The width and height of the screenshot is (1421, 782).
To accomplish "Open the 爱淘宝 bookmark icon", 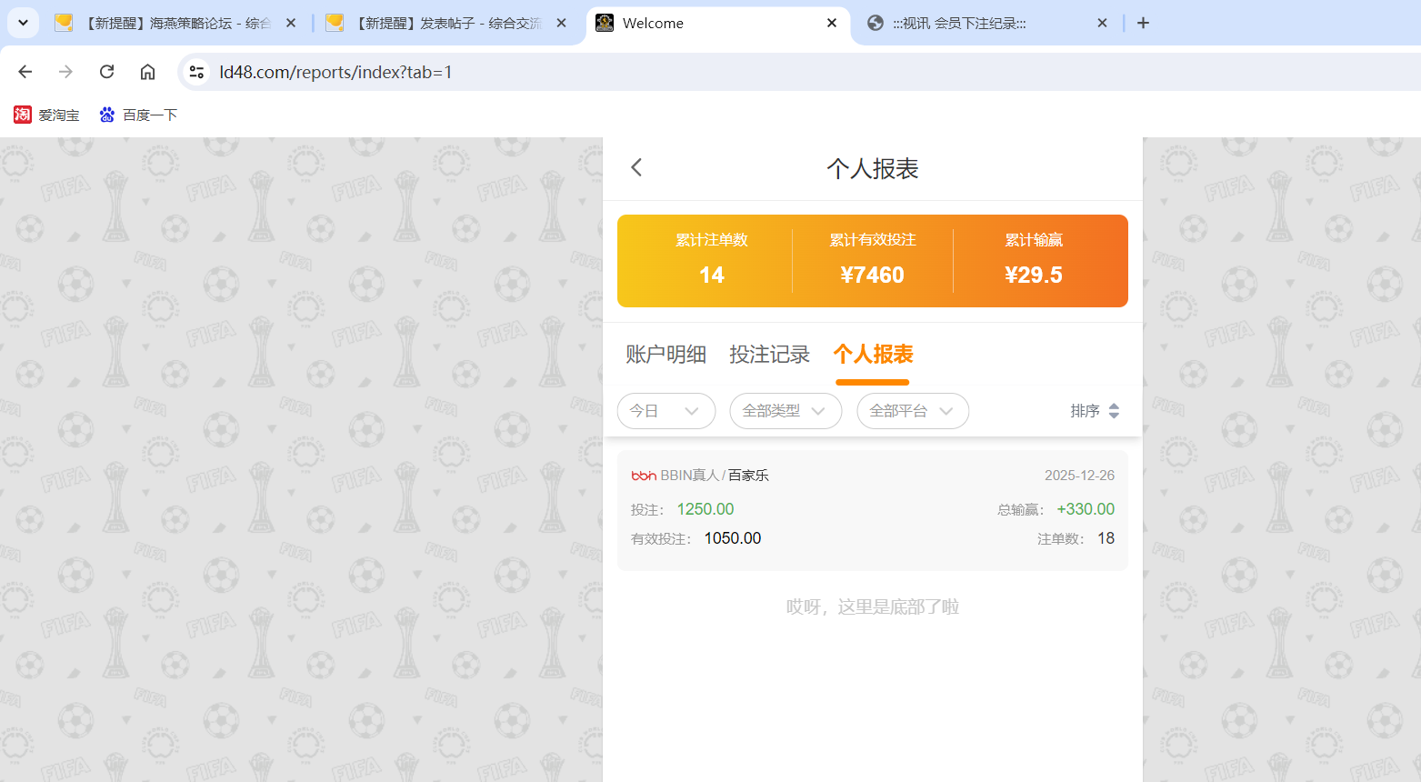I will point(21,115).
